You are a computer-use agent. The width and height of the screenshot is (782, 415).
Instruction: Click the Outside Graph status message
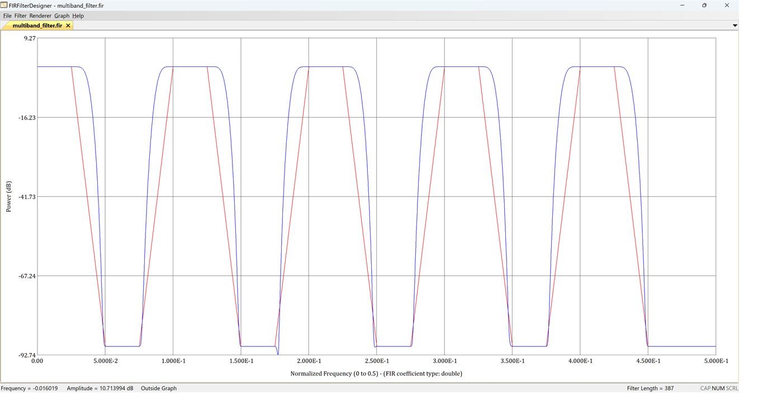(159, 388)
